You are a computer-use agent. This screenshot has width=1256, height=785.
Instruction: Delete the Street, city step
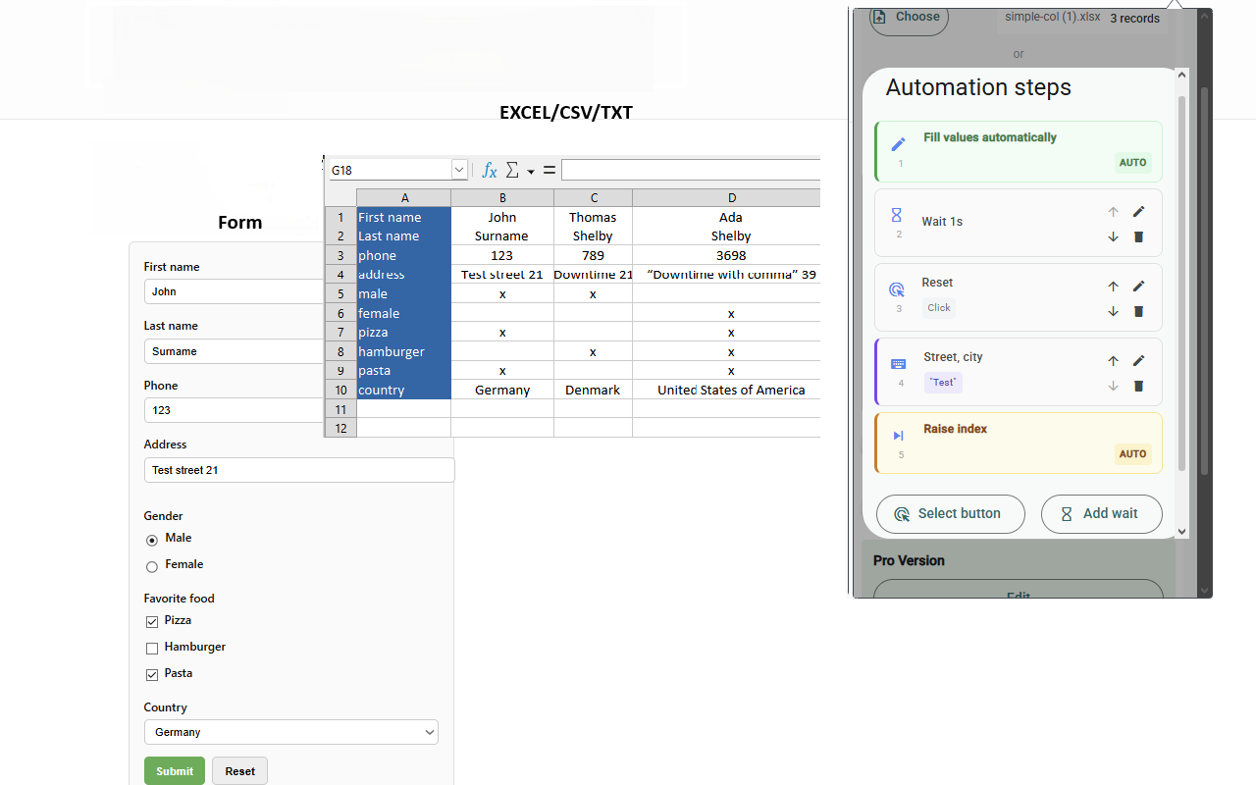1138,386
